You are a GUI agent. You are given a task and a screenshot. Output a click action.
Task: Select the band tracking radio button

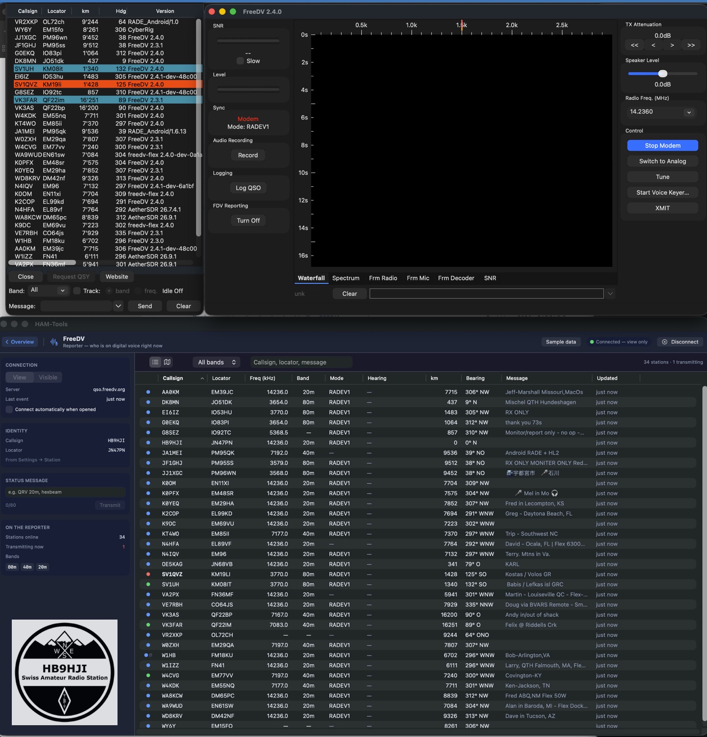109,291
